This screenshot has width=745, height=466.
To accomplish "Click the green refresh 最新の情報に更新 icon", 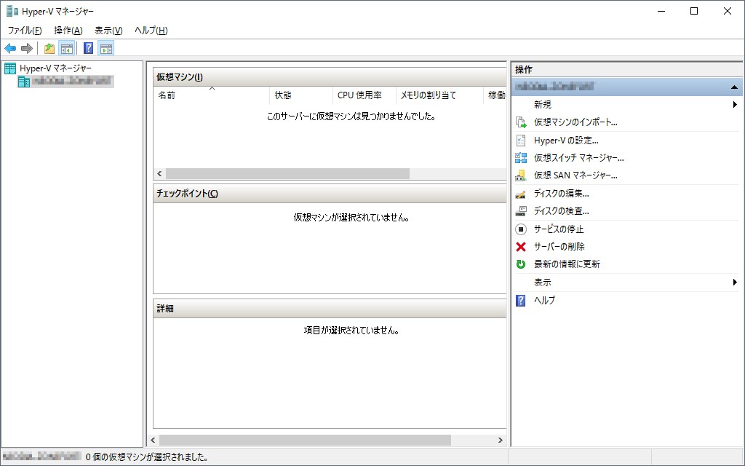I will point(521,264).
